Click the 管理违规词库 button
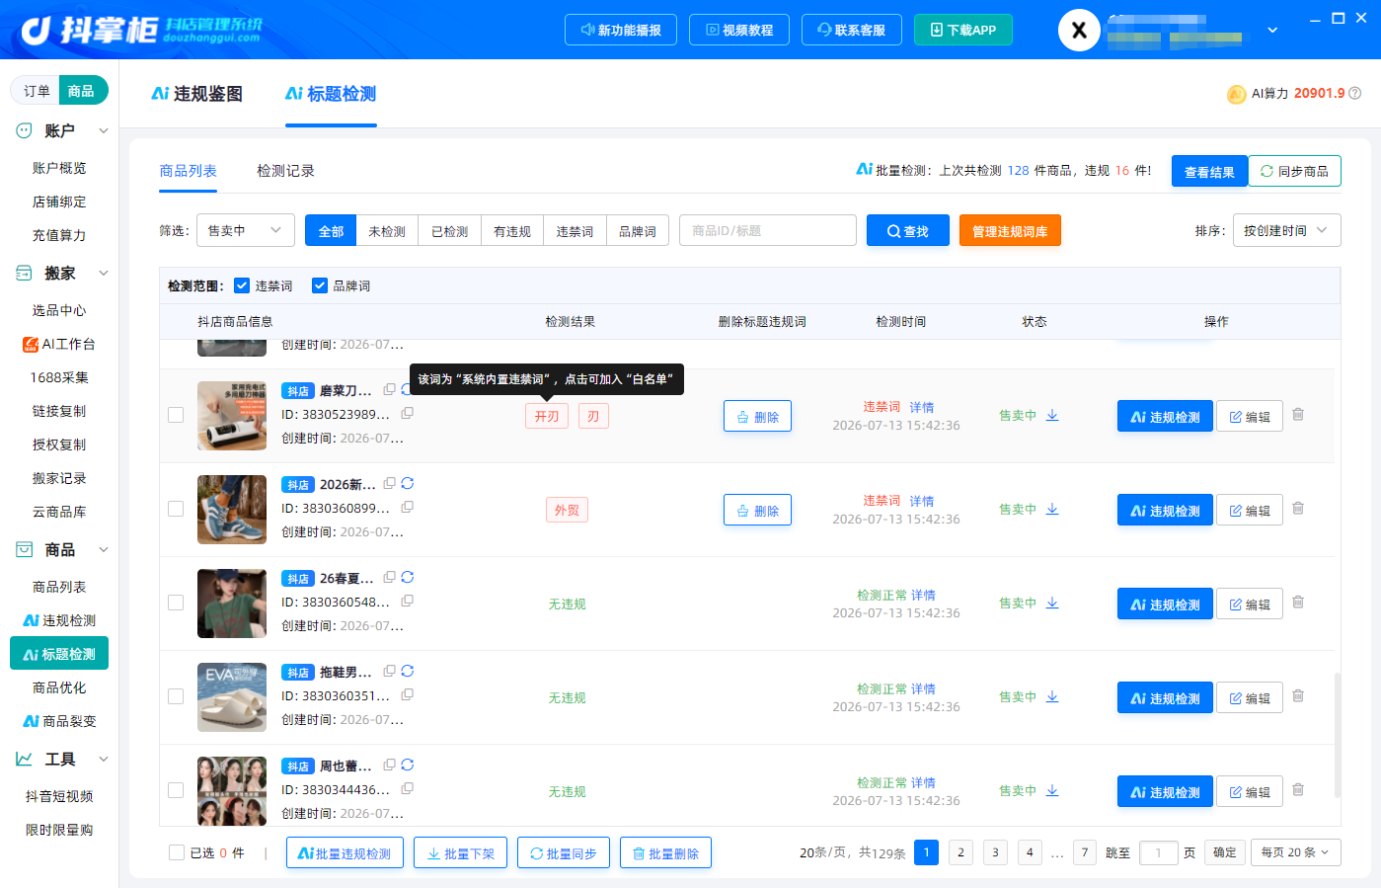 click(x=1010, y=231)
